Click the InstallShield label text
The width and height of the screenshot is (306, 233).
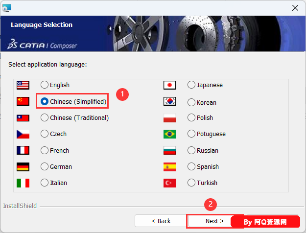click(20, 206)
